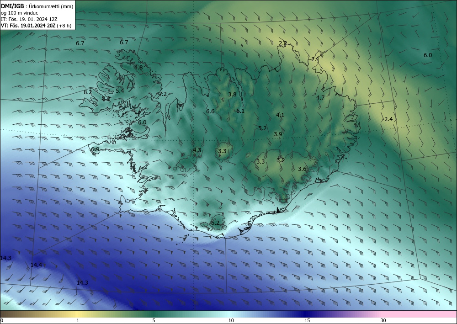Viewport: 457px width, 324px height.
Task: Click the 4.3 value on the map
Action: click(197, 150)
